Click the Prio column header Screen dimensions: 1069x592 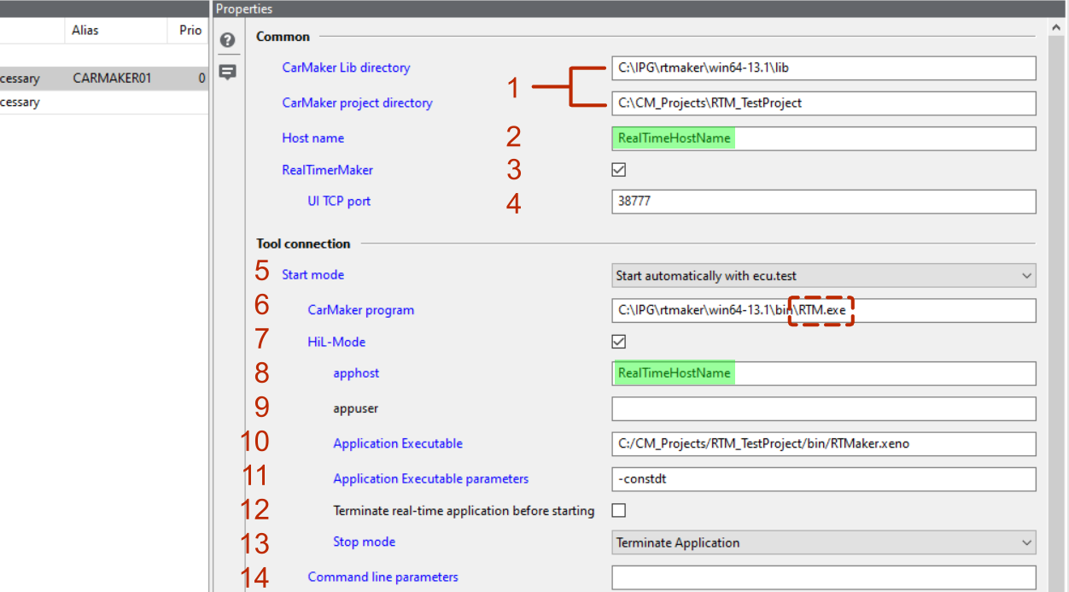190,30
